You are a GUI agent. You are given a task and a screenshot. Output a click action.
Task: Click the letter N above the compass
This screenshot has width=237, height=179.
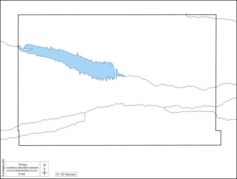pos(44,165)
